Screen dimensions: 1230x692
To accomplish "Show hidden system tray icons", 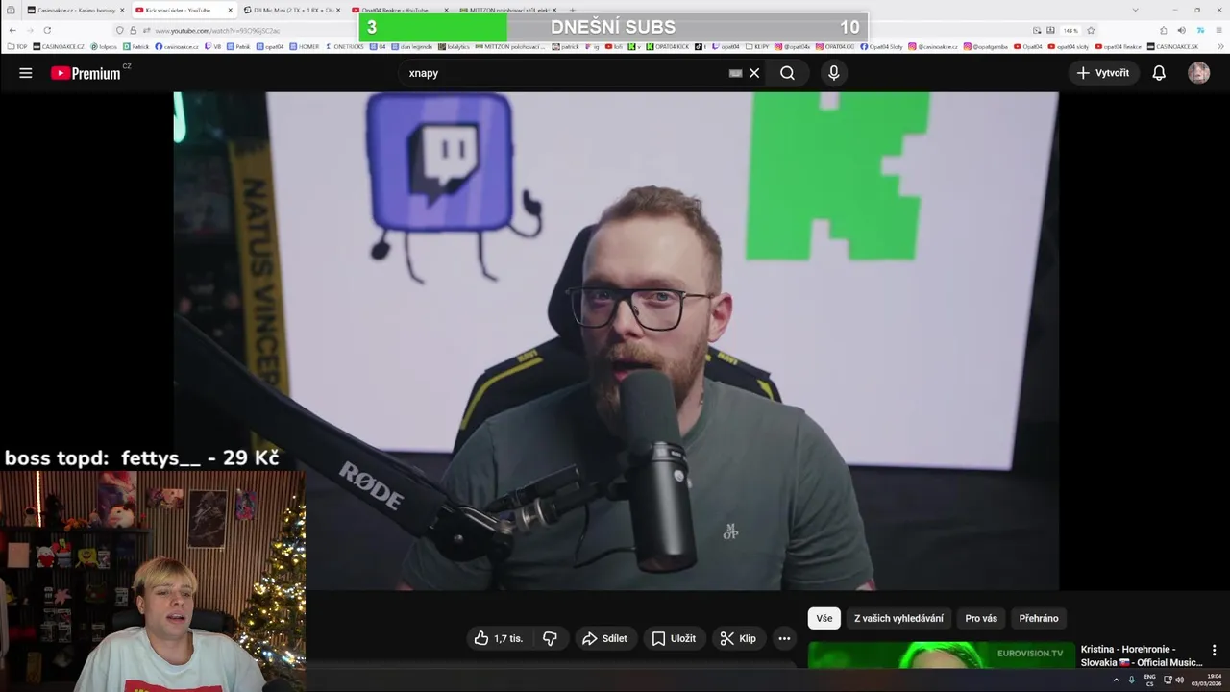I will pyautogui.click(x=1116, y=680).
